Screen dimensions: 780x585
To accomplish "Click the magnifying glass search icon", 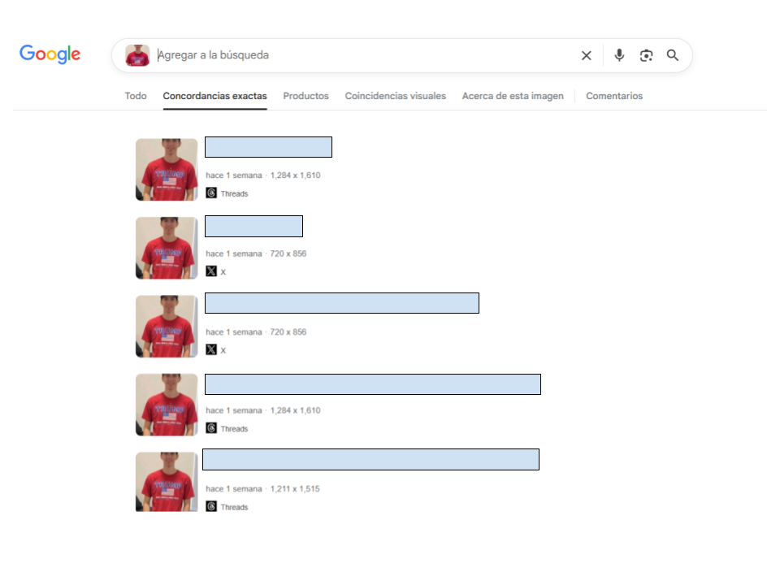I will [x=673, y=55].
